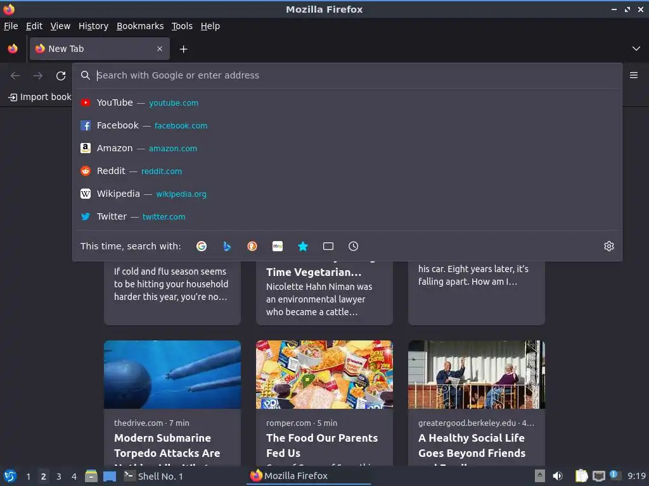Open the hamburger application menu
Viewport: 649px width, 486px height.
tap(634, 75)
